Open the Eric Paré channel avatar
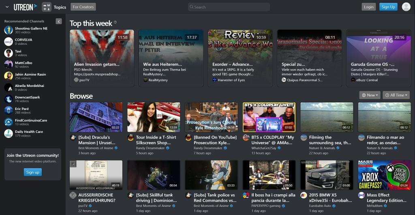The width and height of the screenshot is (415, 215). point(9,110)
